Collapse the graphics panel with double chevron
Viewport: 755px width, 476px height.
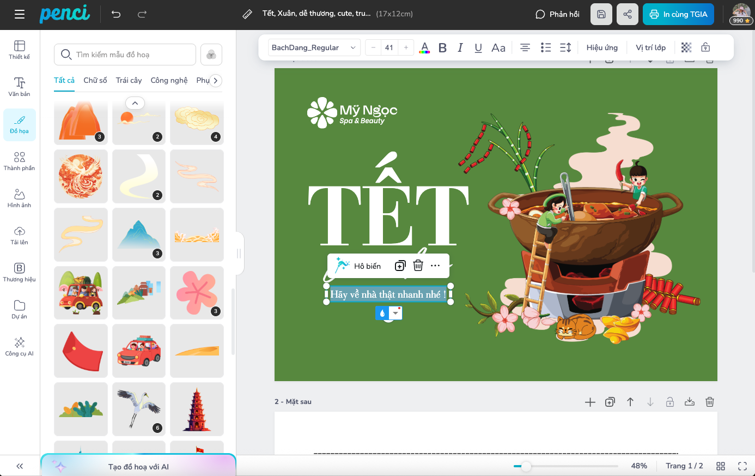point(20,466)
